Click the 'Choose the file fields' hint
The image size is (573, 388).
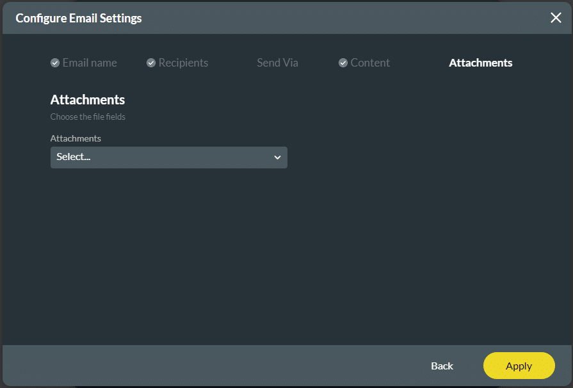pos(88,117)
